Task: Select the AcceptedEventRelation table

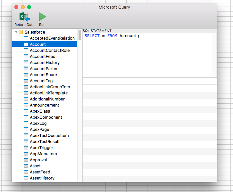Action: pos(52,38)
